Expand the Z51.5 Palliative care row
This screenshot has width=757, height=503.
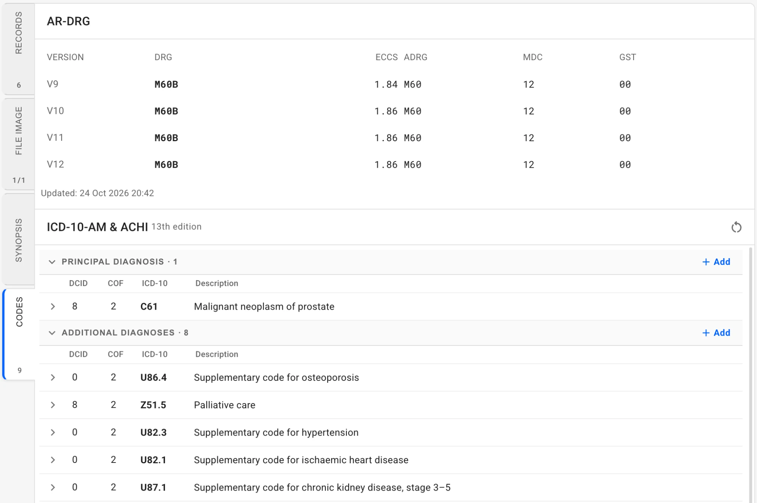[53, 405]
